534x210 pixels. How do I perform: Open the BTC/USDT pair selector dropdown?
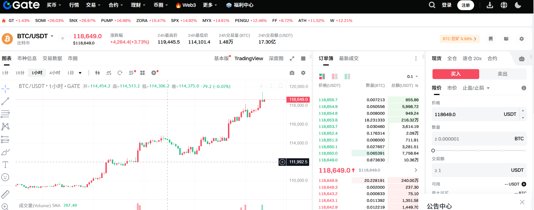52,36
